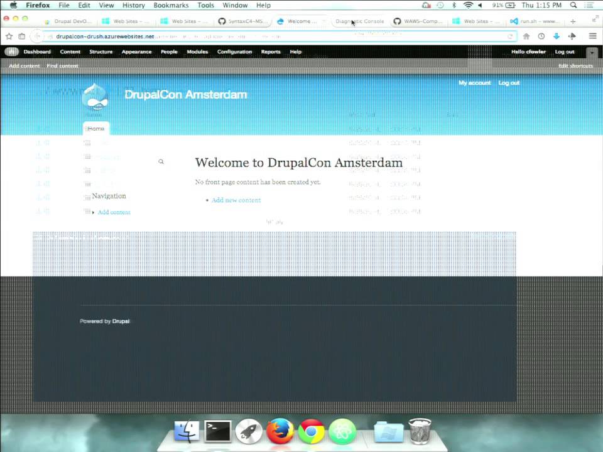The height and width of the screenshot is (452, 603).
Task: Open the Tools menu
Action: pyautogui.click(x=206, y=6)
